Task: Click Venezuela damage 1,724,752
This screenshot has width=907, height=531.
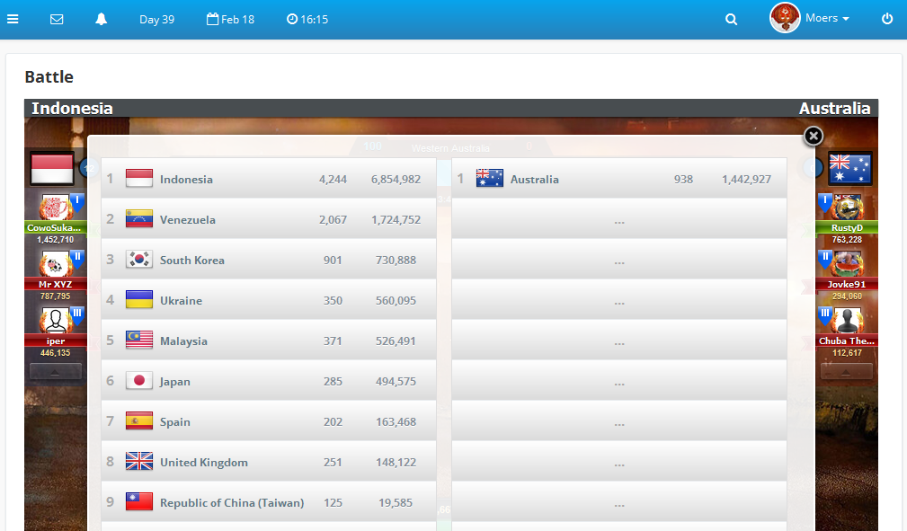Action: pyautogui.click(x=396, y=220)
